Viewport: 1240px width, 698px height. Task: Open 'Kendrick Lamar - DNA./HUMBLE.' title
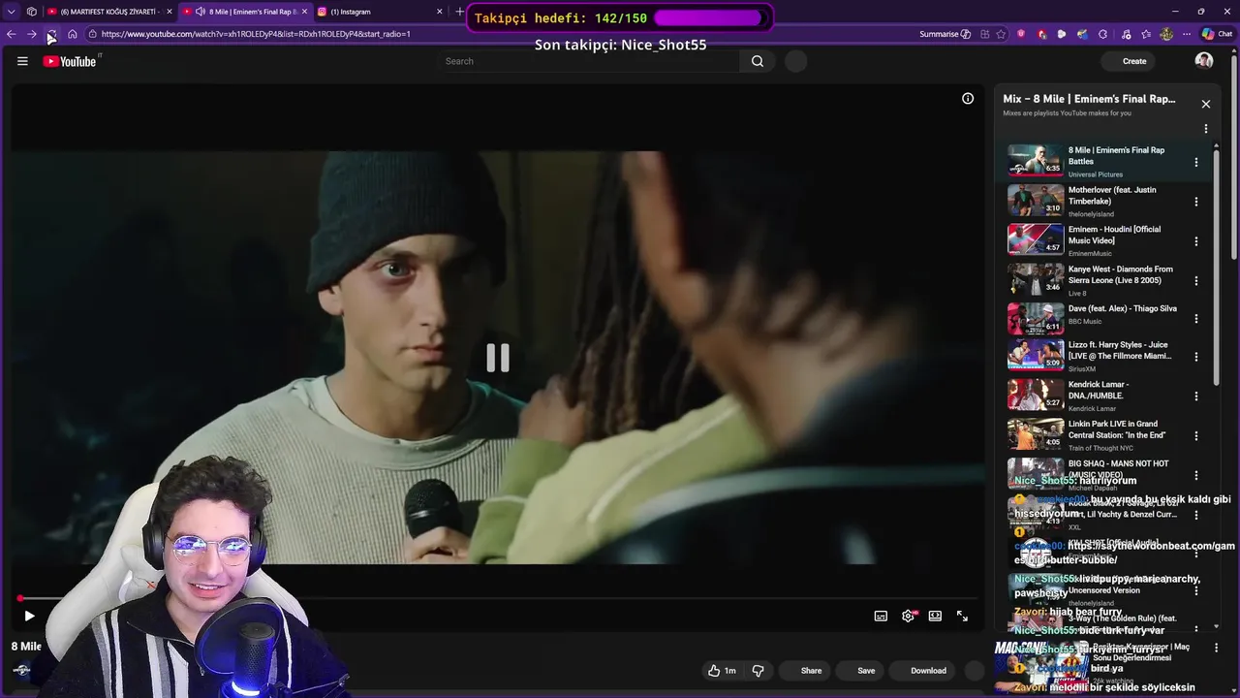coord(1099,390)
